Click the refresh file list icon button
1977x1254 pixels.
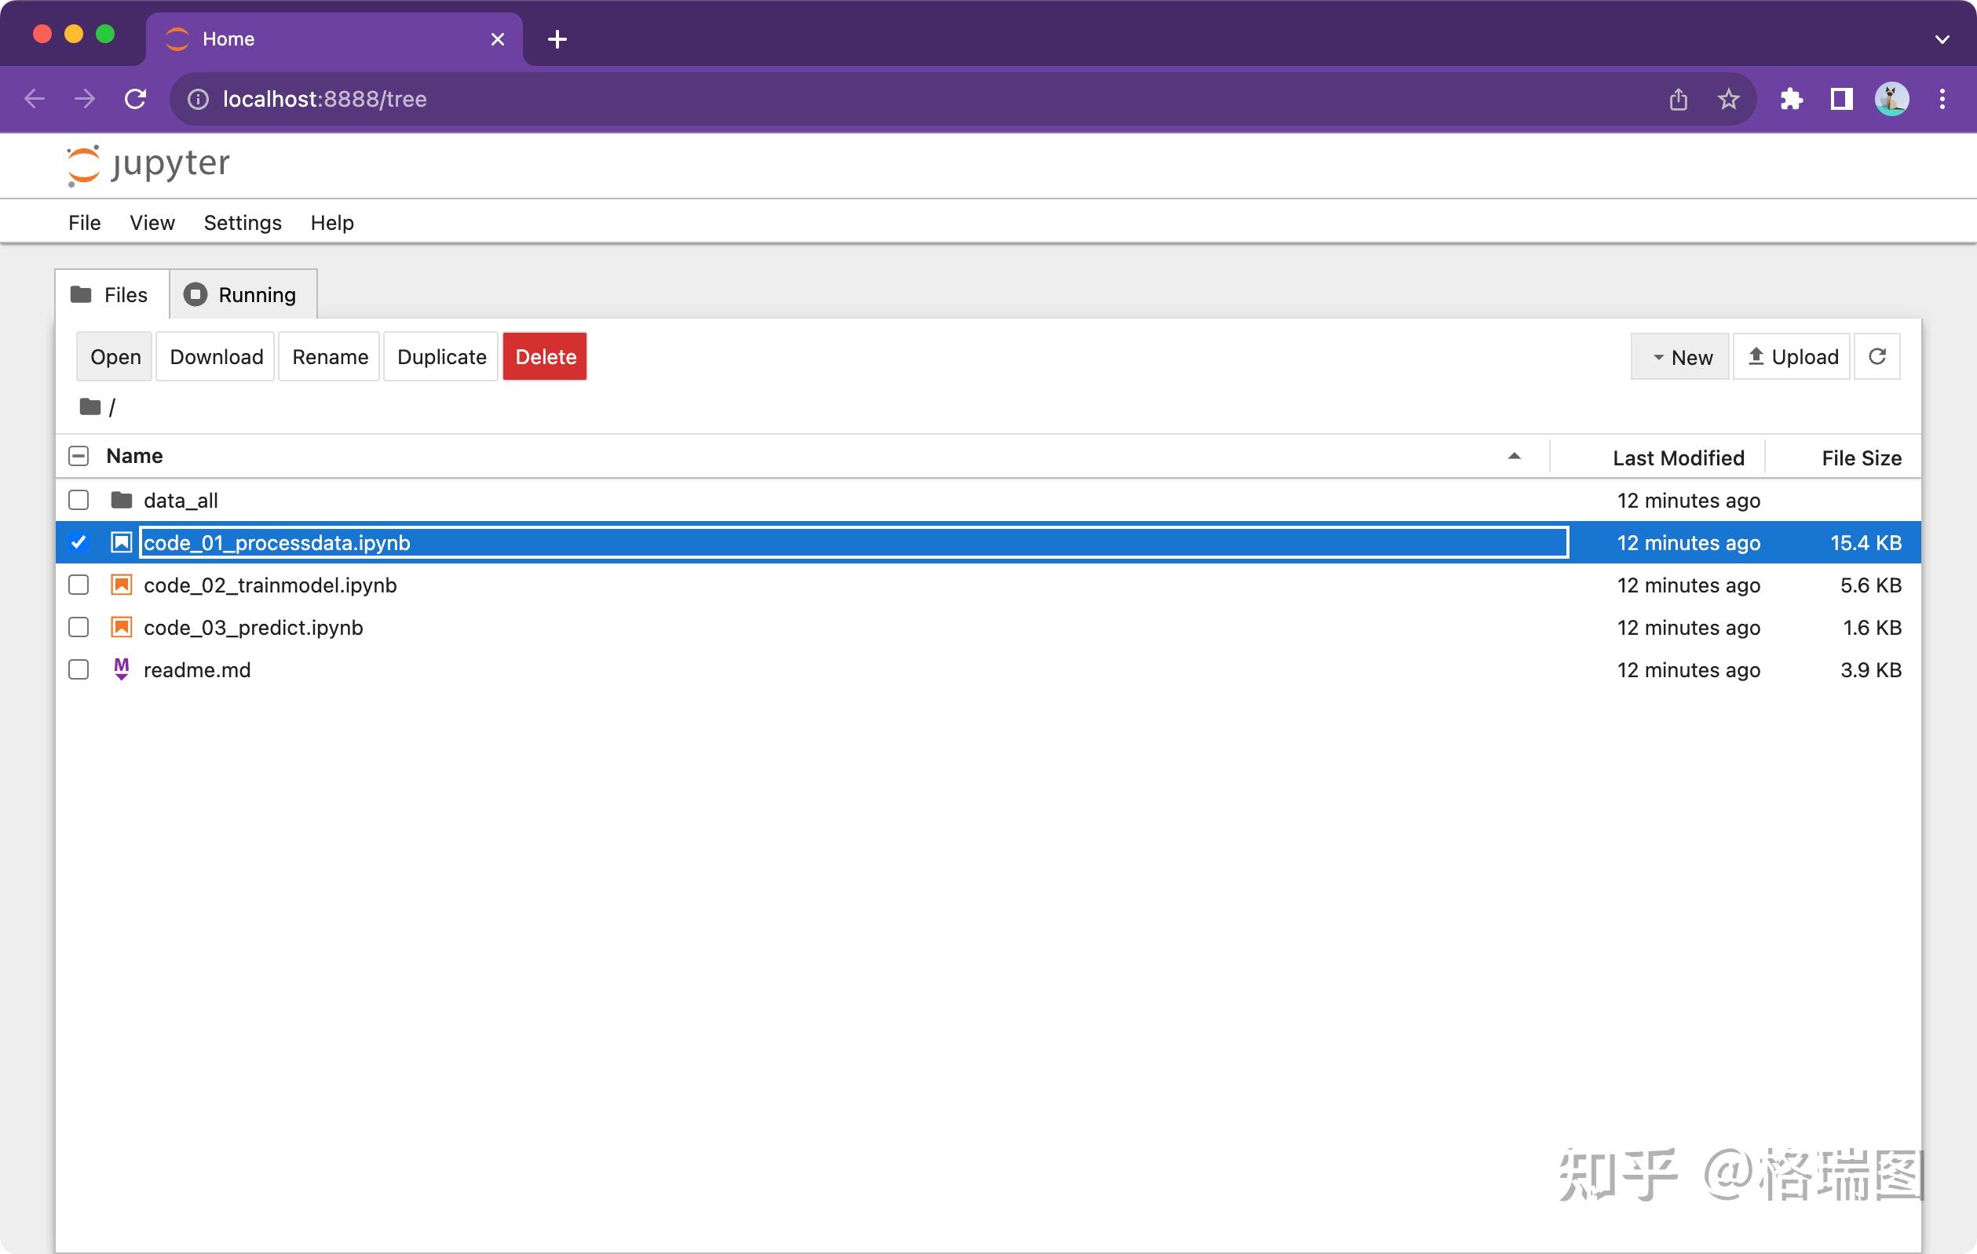pyautogui.click(x=1877, y=356)
